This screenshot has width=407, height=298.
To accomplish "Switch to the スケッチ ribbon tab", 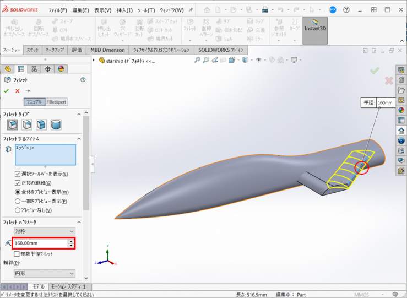I will click(x=32, y=50).
